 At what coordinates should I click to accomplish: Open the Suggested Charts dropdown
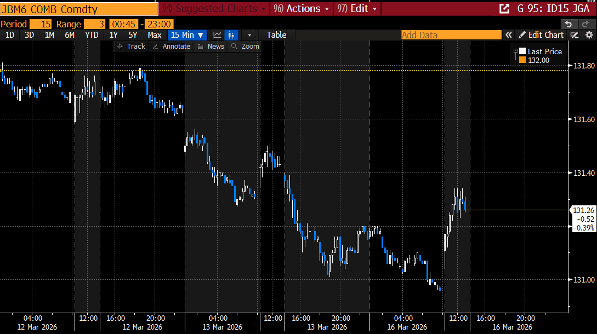[x=214, y=8]
